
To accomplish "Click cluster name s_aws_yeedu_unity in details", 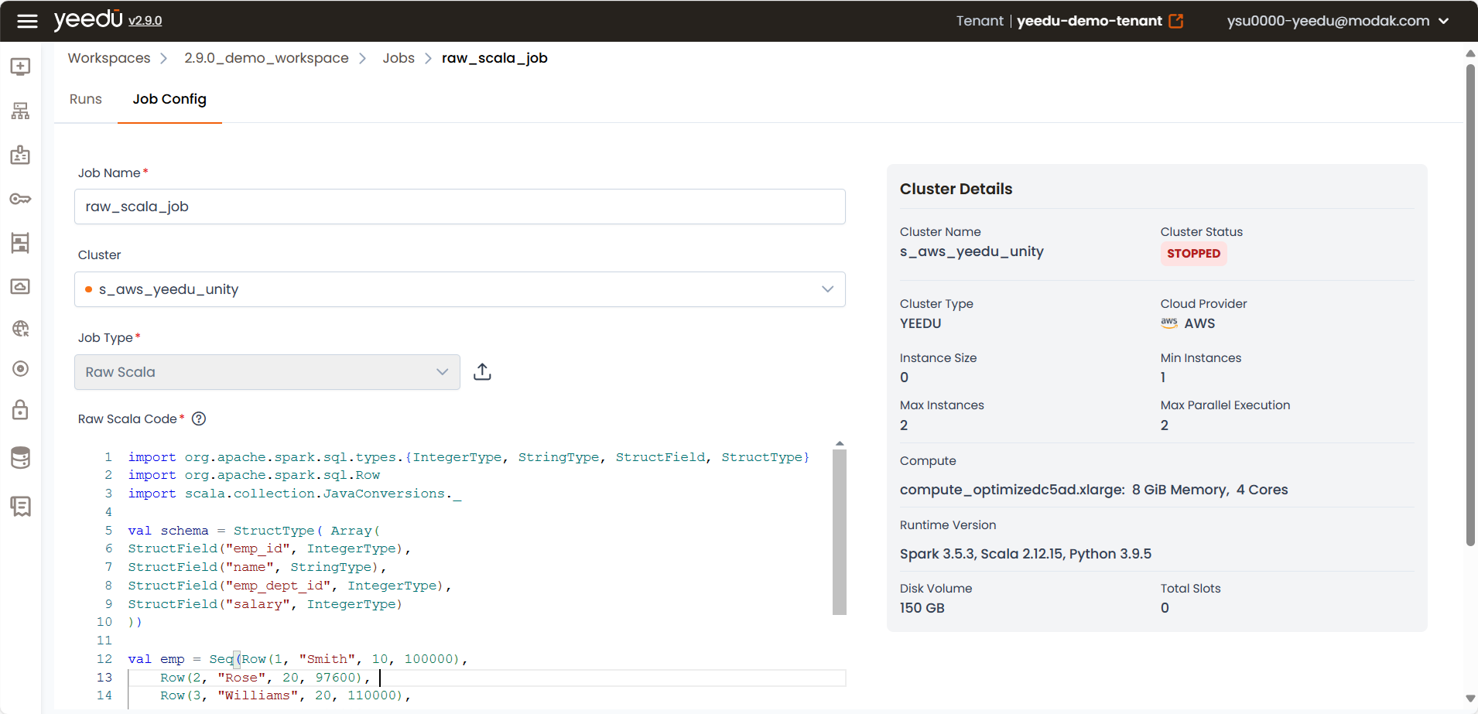I will click(971, 251).
